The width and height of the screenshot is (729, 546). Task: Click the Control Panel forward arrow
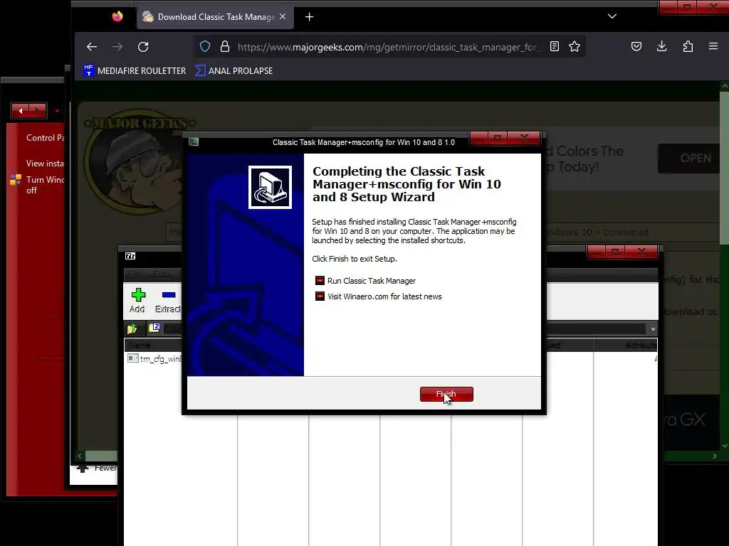37,110
